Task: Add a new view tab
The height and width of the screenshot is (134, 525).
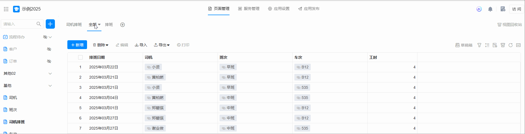Action: [123, 25]
